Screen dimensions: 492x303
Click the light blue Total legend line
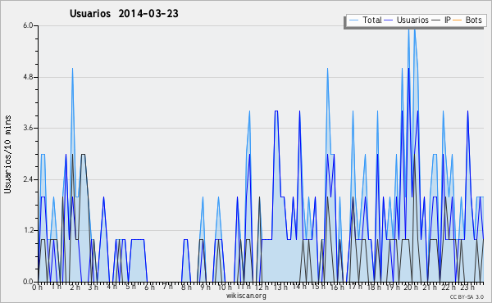pos(353,20)
